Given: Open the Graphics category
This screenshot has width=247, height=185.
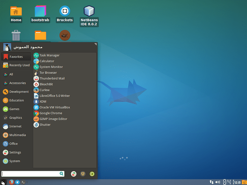Looking at the screenshot, I should coord(16,118).
